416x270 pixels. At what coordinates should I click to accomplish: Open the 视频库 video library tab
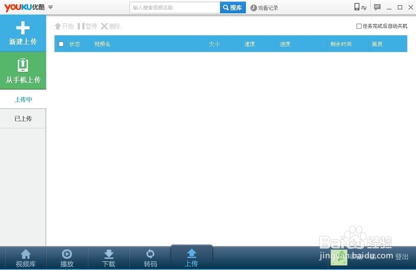click(26, 258)
